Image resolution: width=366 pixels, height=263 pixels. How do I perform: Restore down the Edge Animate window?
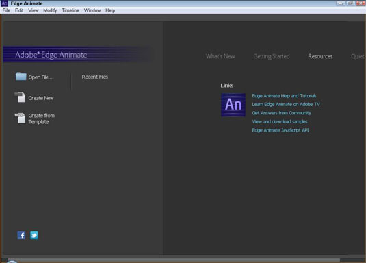pos(350,3)
